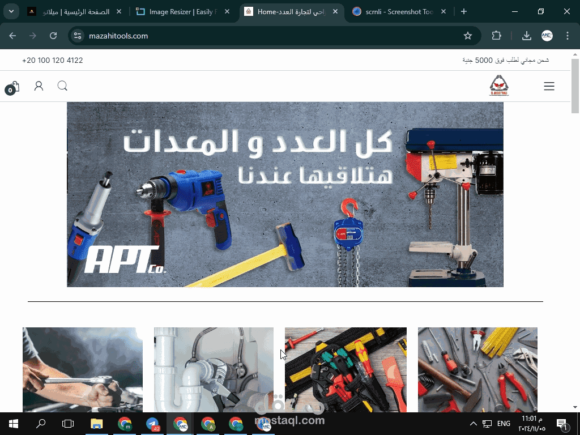Image resolution: width=580 pixels, height=435 pixels.
Task: Click the phone number +20 100 120 4122
Action: pyautogui.click(x=53, y=60)
